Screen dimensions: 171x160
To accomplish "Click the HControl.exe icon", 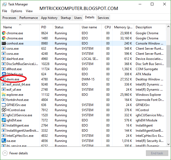I will 4,110.
